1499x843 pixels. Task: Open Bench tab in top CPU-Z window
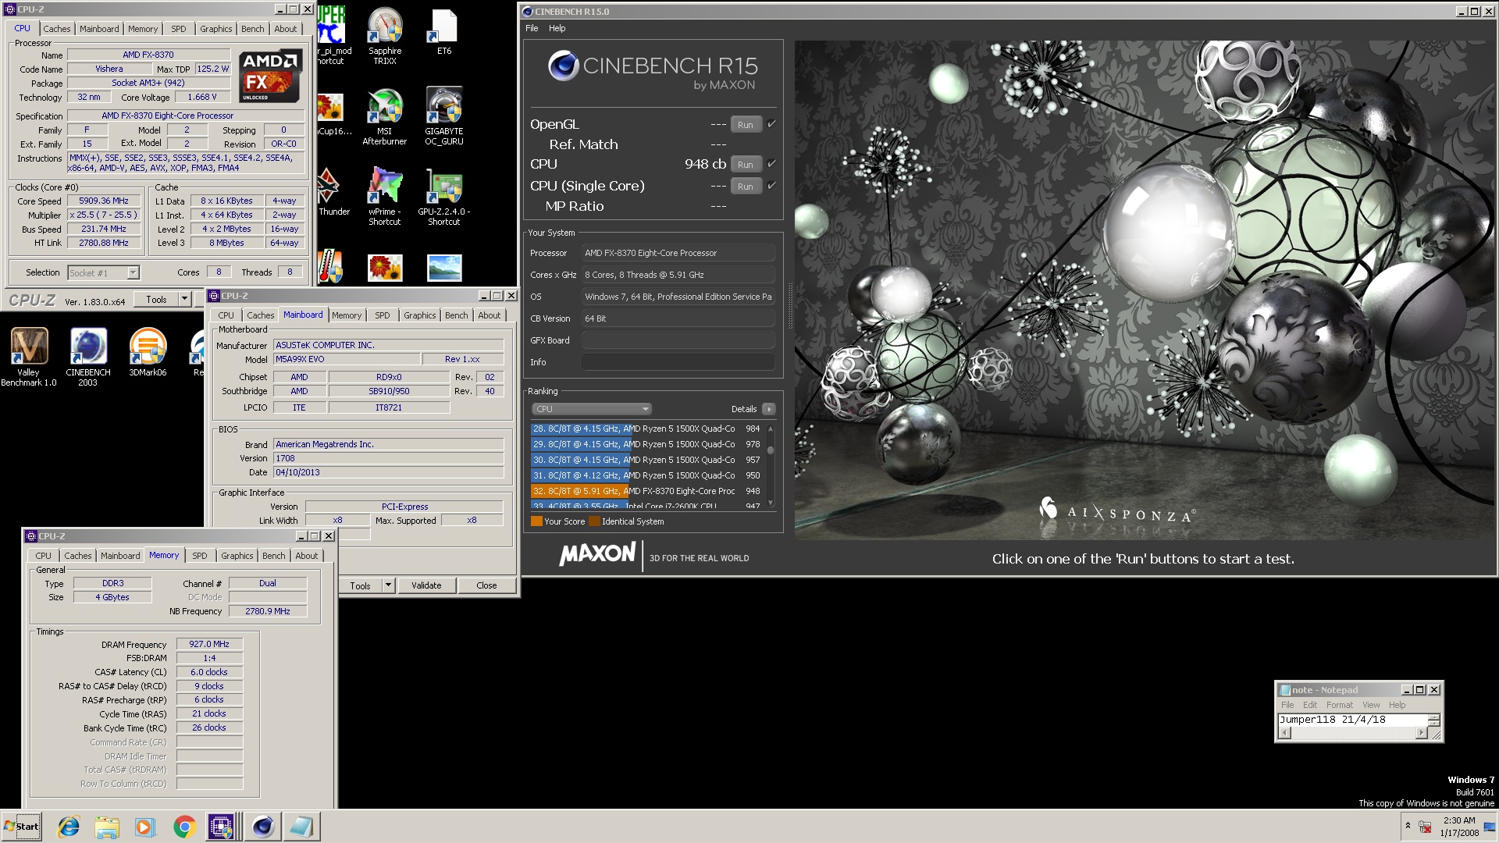252,29
